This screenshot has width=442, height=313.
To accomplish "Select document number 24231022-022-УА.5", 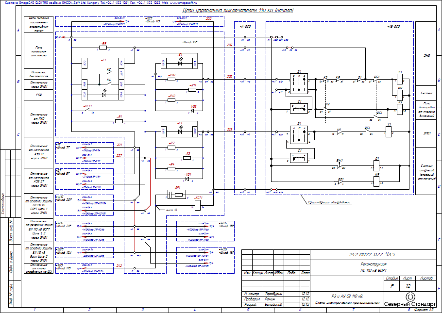I will click(x=372, y=255).
